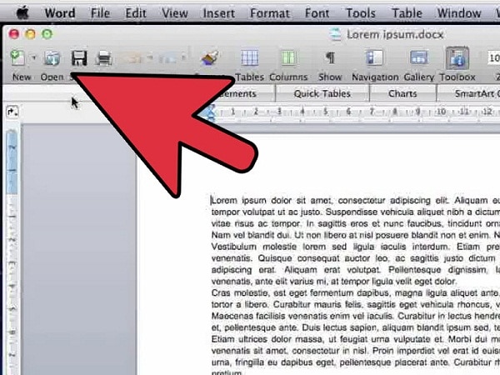Switch to the Document Elements tab
The width and height of the screenshot is (500, 375).
[x=242, y=93]
